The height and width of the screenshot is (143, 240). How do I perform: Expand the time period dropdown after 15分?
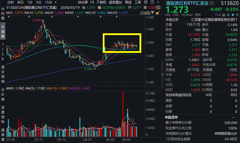pyautogui.click(x=55, y=2)
